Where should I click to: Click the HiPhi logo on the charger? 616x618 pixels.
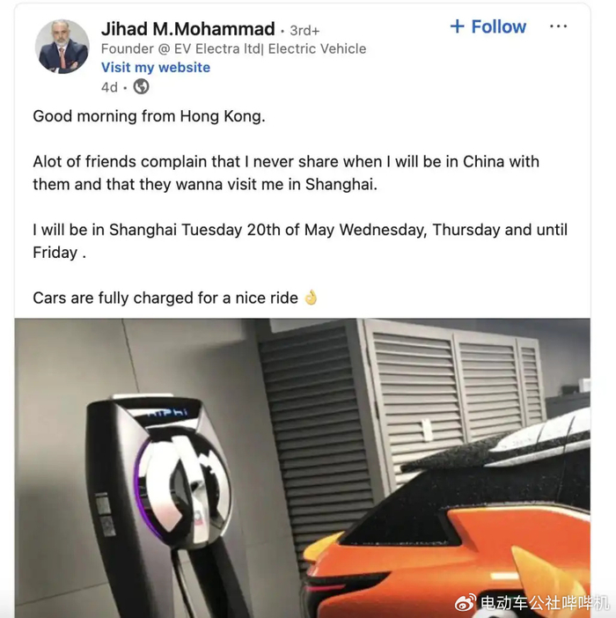168,412
